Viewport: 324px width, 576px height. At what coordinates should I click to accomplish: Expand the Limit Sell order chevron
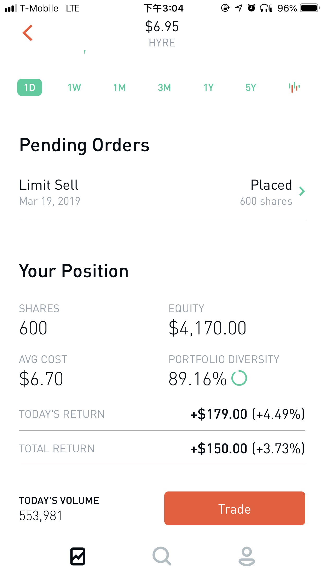pyautogui.click(x=302, y=191)
